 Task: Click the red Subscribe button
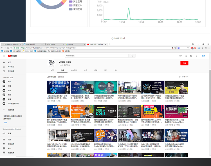tap(184, 63)
